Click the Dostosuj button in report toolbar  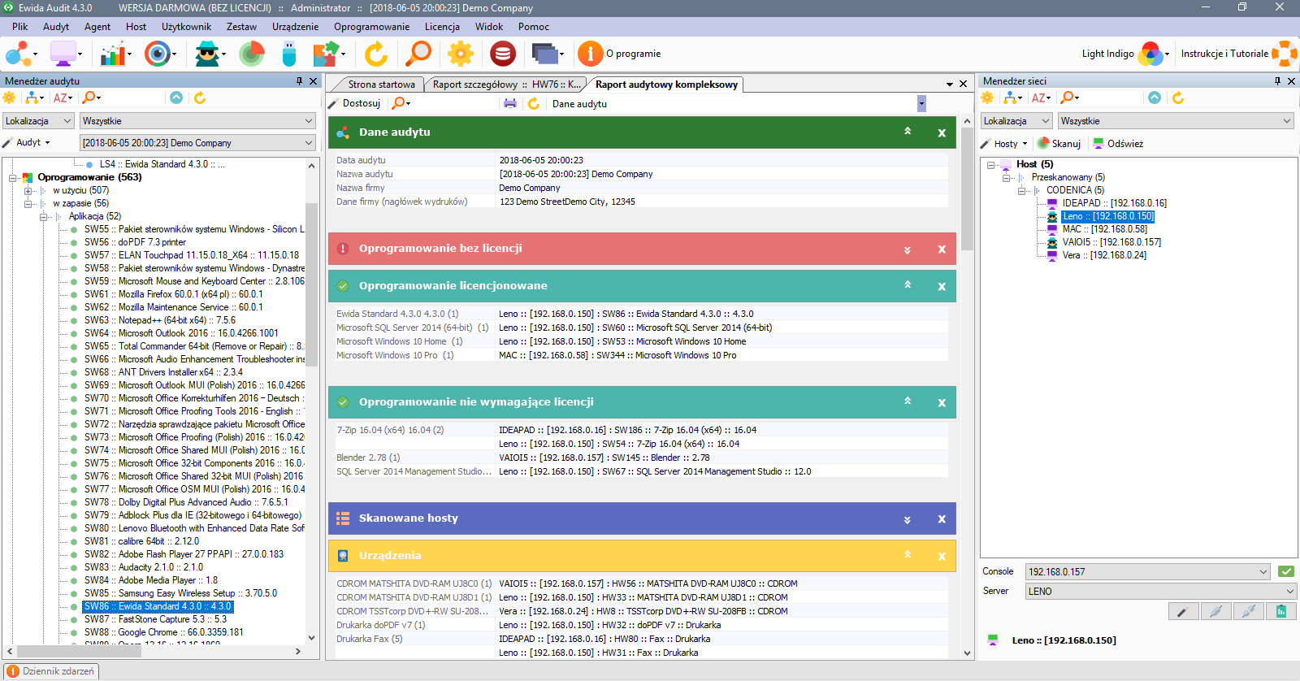[x=355, y=103]
